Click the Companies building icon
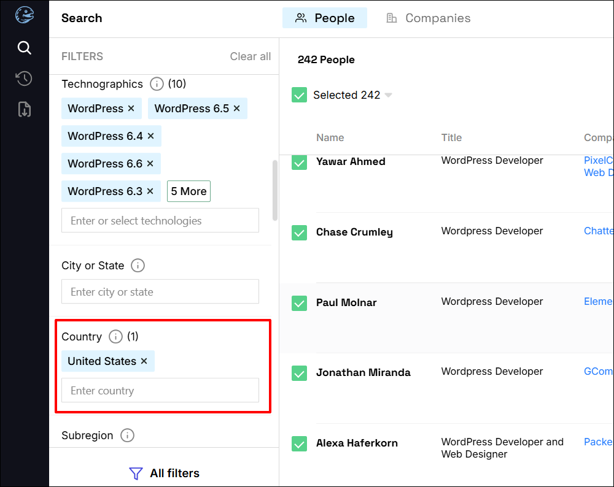The image size is (614, 487). 392,18
